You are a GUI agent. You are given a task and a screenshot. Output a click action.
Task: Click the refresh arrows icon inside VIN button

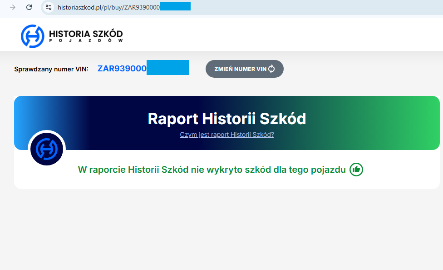pos(271,69)
